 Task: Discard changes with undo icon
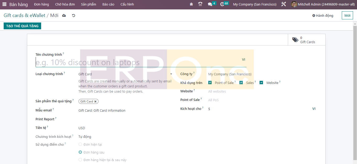tap(74, 16)
